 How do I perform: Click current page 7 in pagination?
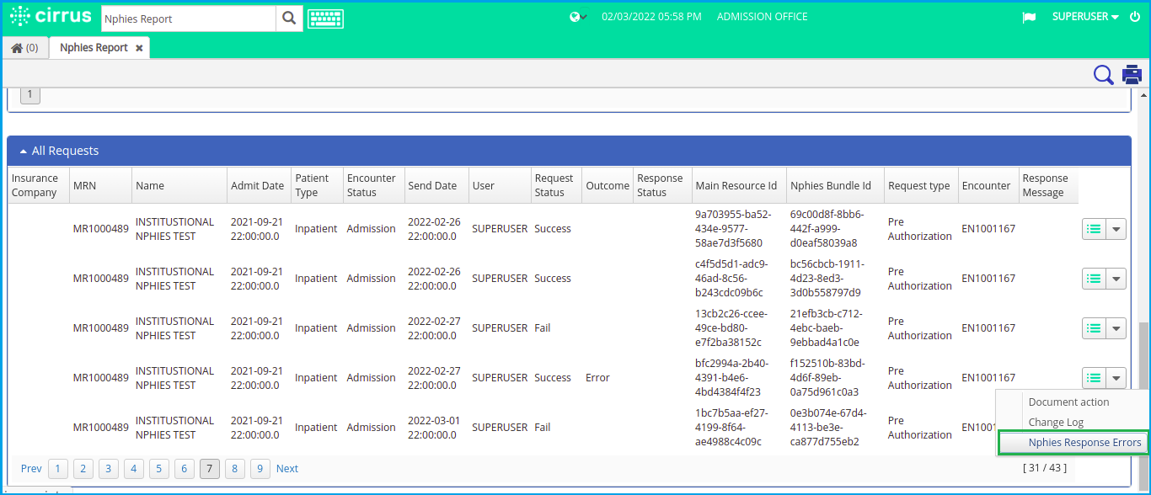(x=210, y=469)
